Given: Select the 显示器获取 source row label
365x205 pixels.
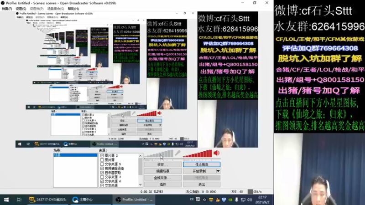Looking at the screenshot, I should [113, 173].
